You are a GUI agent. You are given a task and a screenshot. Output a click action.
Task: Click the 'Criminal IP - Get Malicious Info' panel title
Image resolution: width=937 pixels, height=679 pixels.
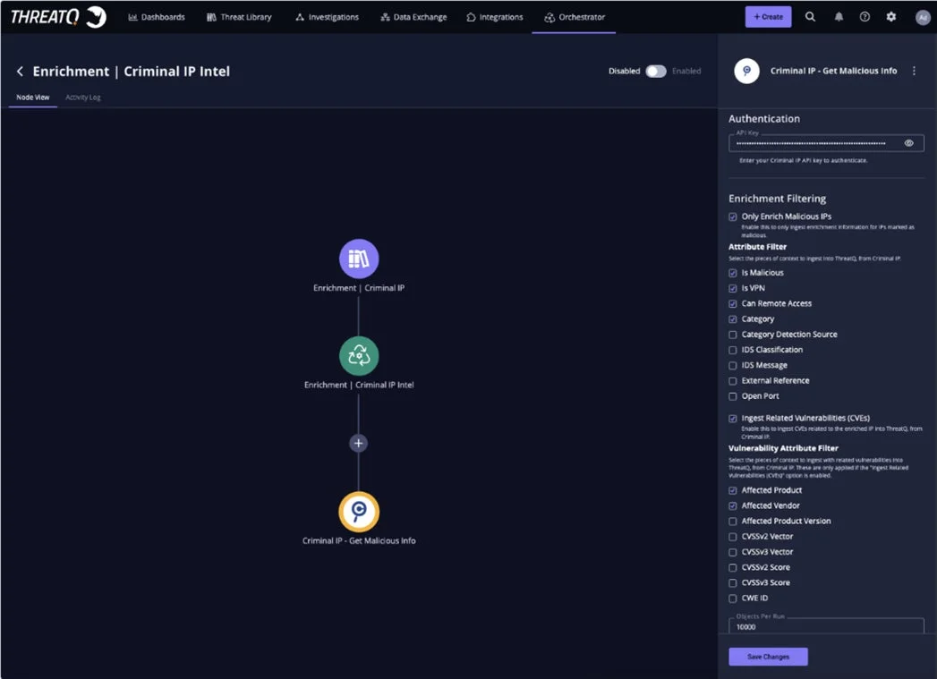click(833, 71)
